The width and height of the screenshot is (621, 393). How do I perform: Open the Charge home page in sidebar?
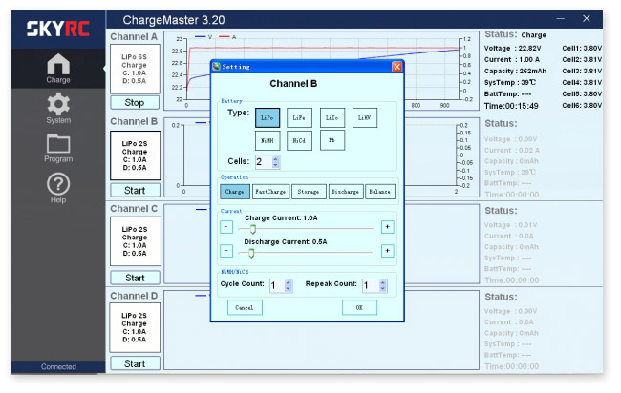click(x=58, y=69)
